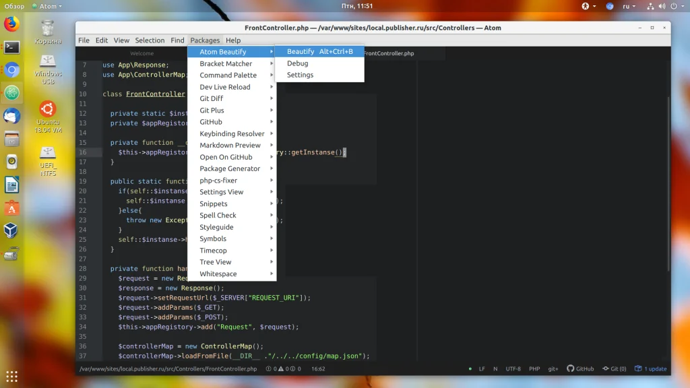Click the GitHub status bar icon
The height and width of the screenshot is (388, 690).
(x=580, y=369)
